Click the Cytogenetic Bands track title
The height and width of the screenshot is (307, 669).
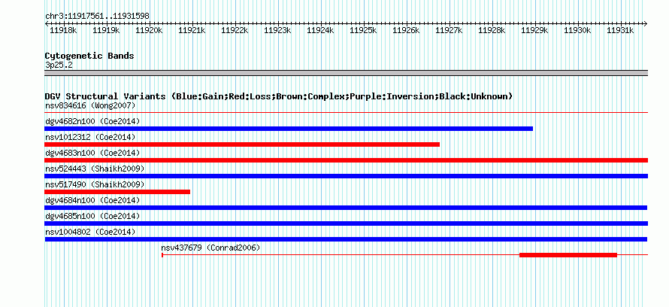point(89,56)
